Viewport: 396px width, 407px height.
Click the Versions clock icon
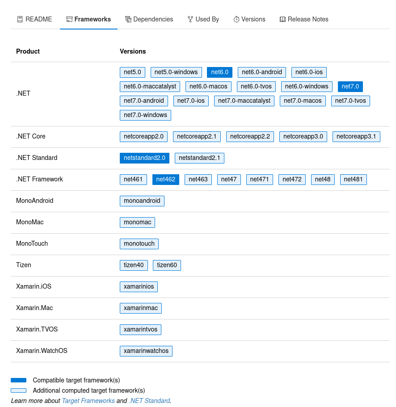[236, 19]
